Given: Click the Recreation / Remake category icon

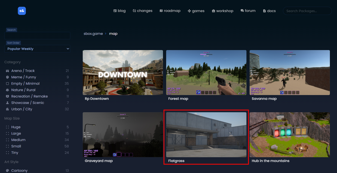Looking at the screenshot, I should click(x=7, y=96).
